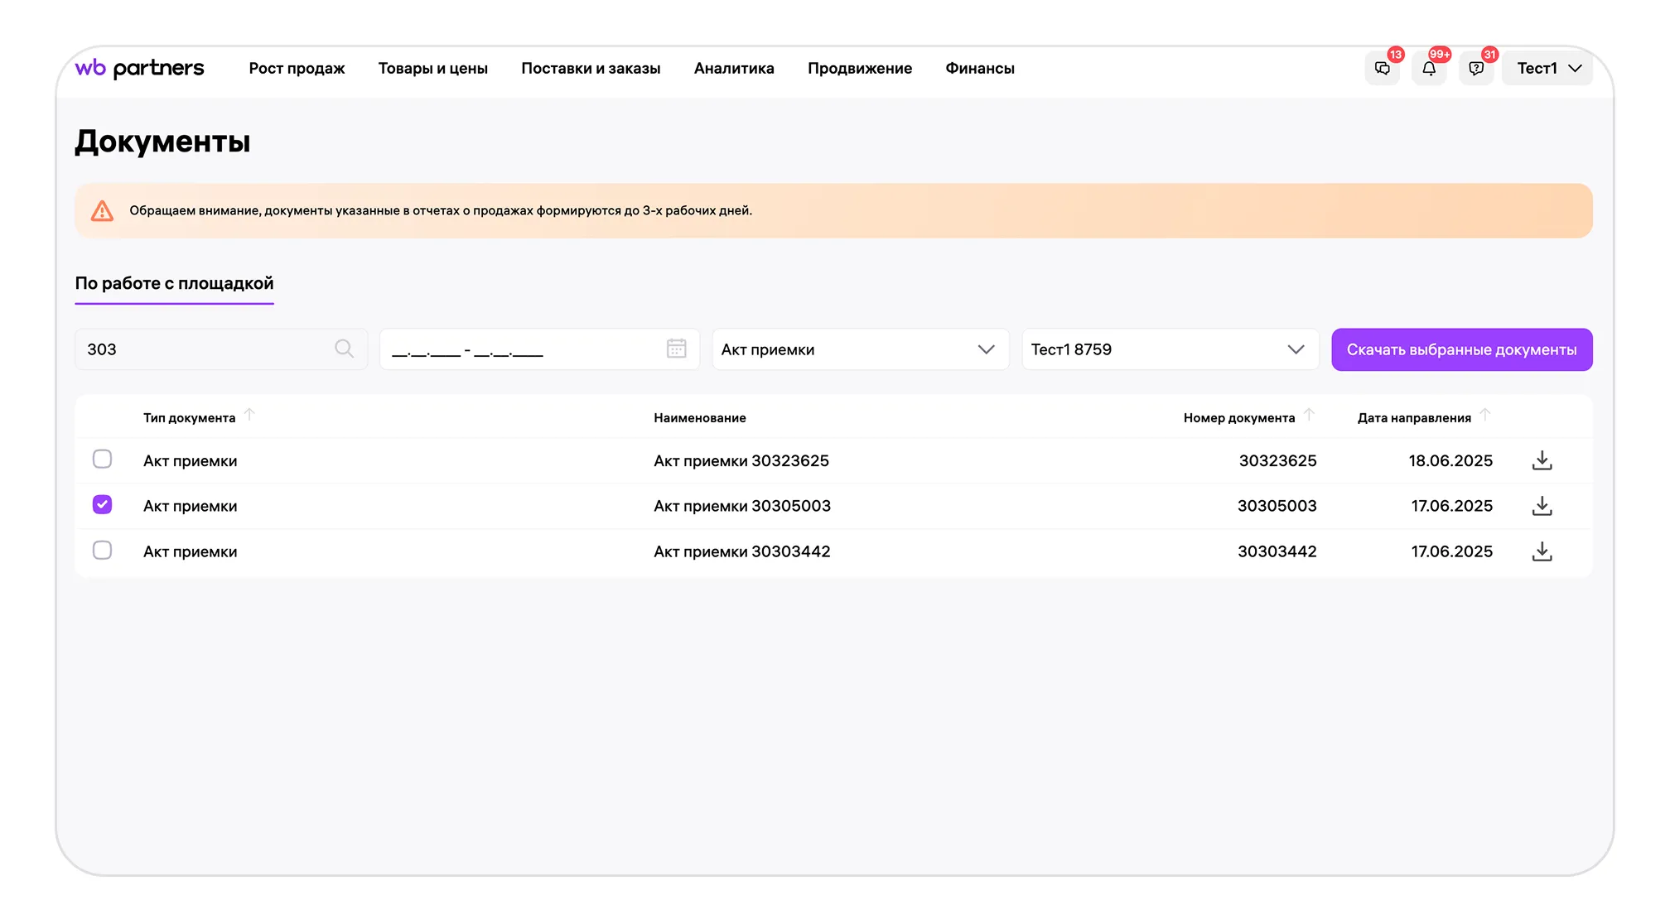Open the Финансы menu

pyautogui.click(x=980, y=69)
